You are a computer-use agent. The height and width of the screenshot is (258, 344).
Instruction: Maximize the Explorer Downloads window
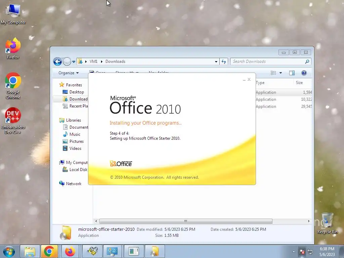295,52
